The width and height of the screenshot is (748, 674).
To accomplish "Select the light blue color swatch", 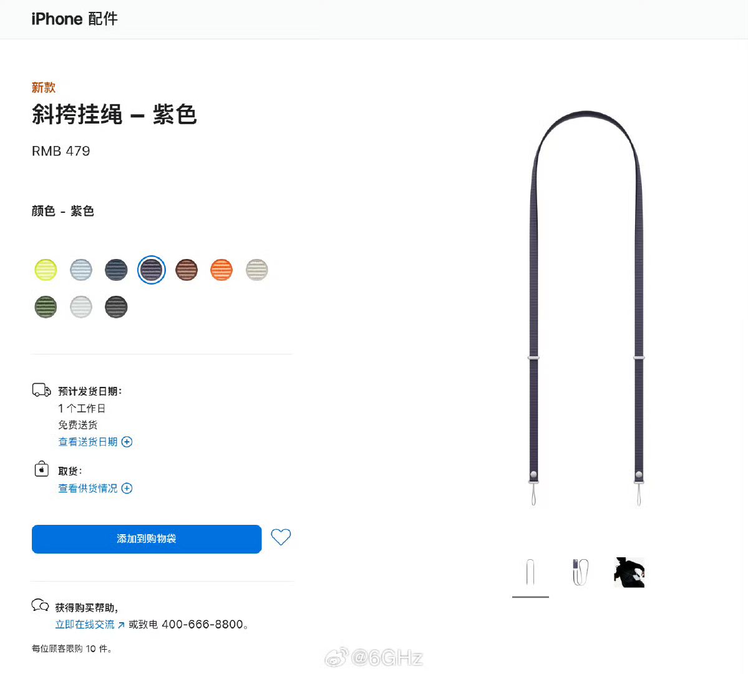I will click(x=81, y=270).
